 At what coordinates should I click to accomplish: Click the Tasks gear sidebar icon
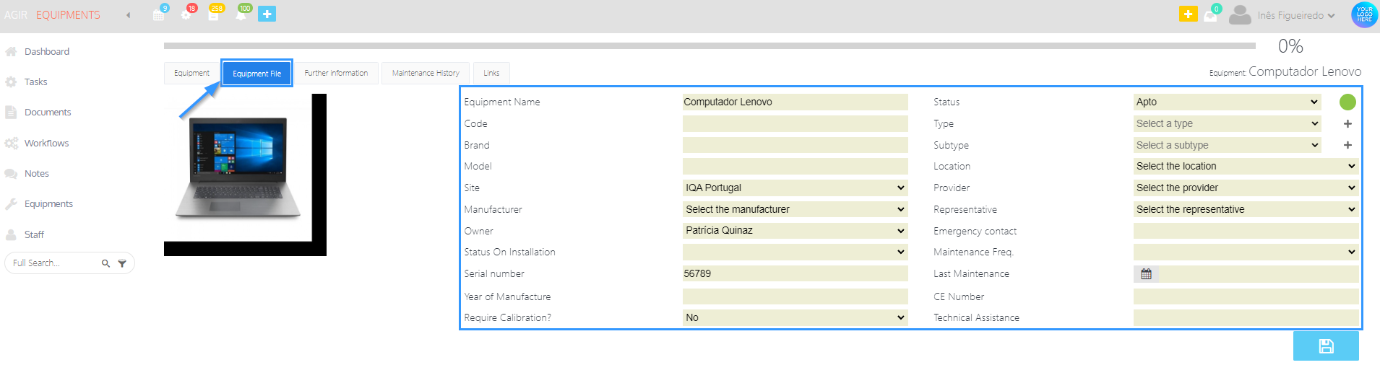[11, 82]
